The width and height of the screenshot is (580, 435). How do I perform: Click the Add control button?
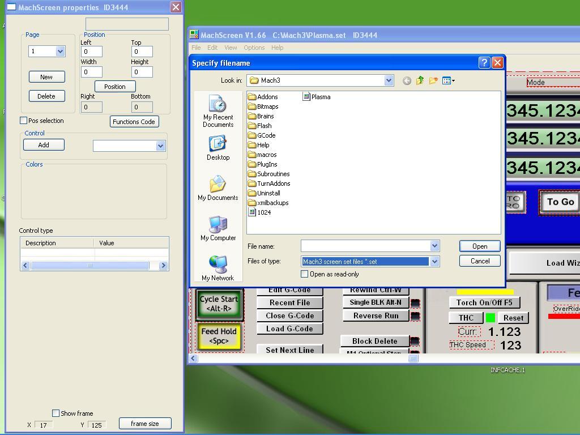point(44,145)
